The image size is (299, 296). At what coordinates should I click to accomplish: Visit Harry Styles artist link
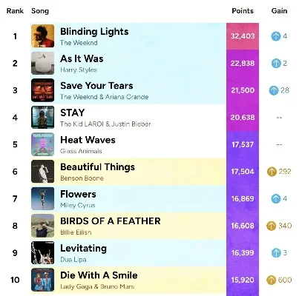pyautogui.click(x=79, y=70)
